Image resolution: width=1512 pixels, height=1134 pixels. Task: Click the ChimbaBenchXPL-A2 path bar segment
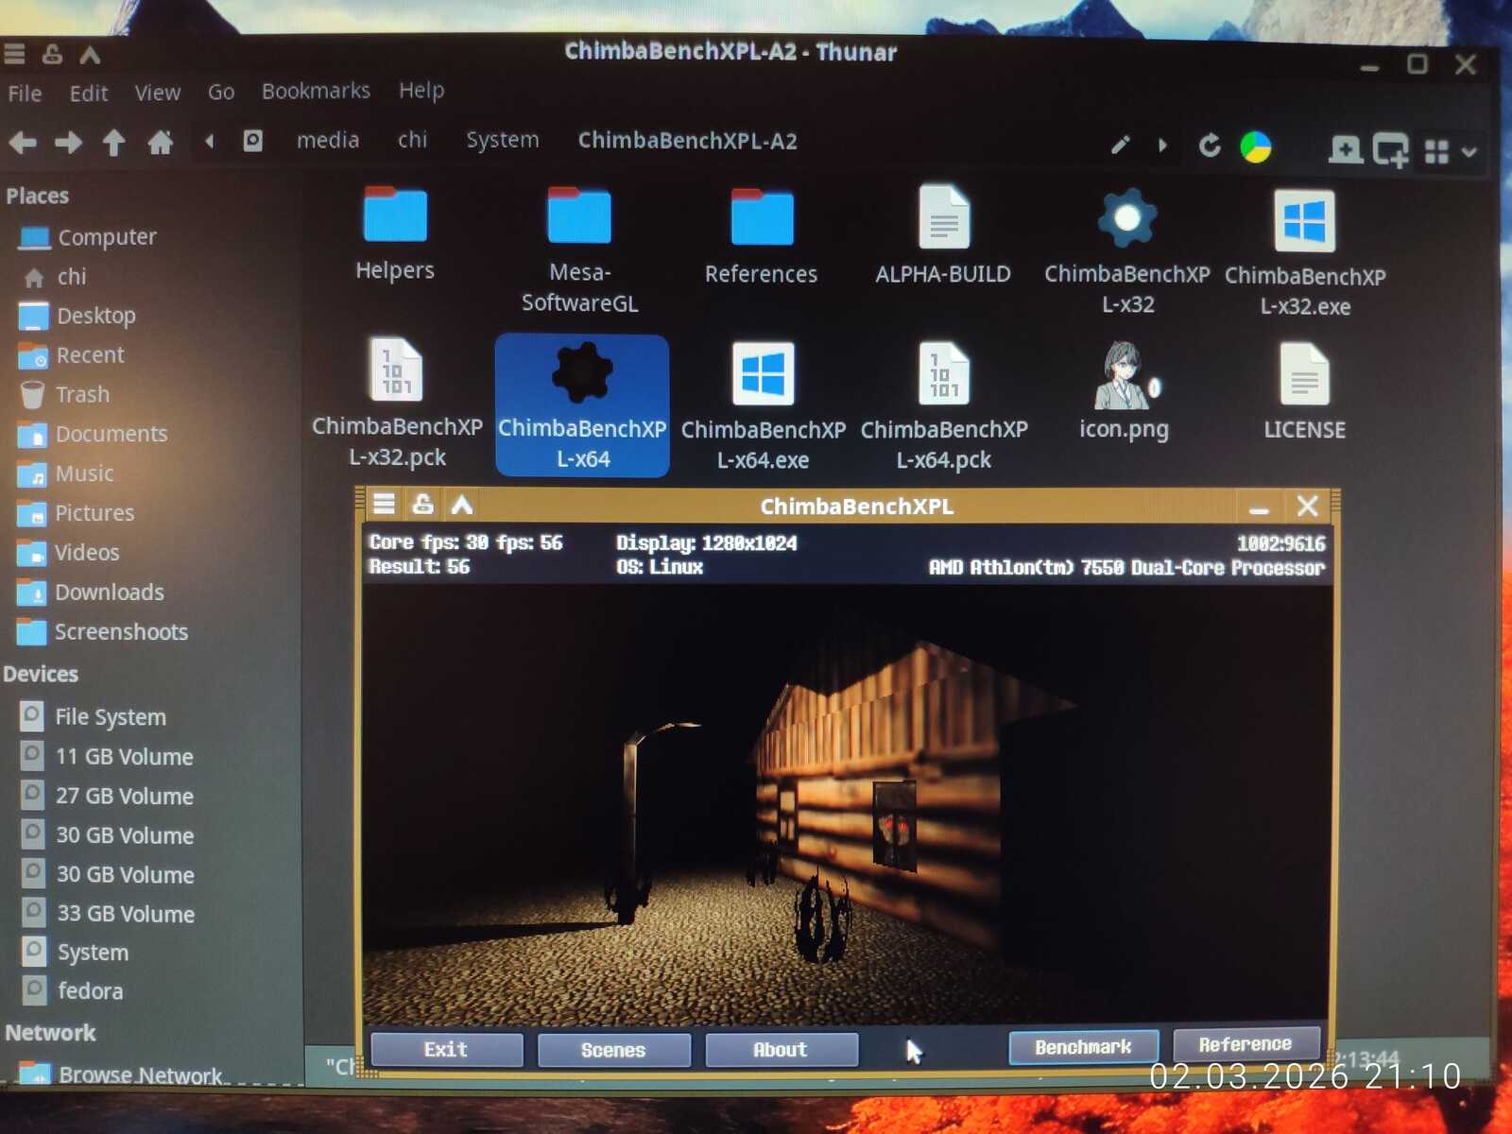(688, 141)
